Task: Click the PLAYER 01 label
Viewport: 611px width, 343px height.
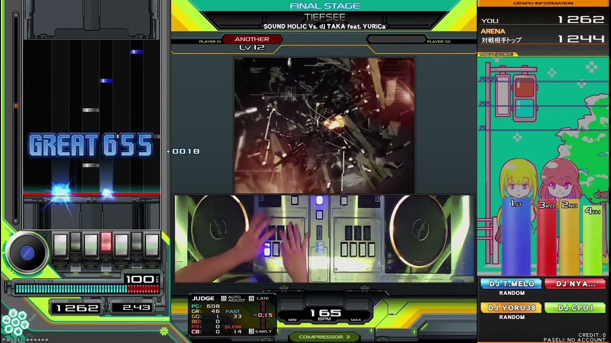Action: click(x=210, y=41)
